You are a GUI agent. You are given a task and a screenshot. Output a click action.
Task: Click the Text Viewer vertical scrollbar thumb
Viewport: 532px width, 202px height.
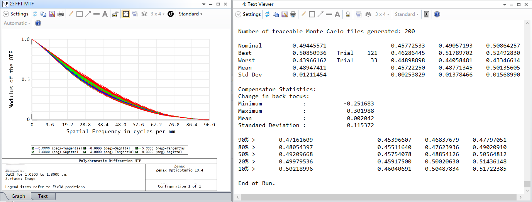pyautogui.click(x=527, y=184)
